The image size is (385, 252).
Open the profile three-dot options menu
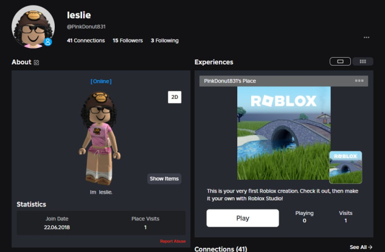point(366,38)
